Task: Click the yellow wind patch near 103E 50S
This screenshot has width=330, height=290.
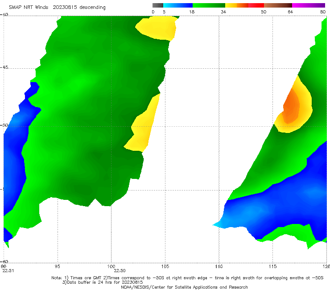Action: coord(143,126)
